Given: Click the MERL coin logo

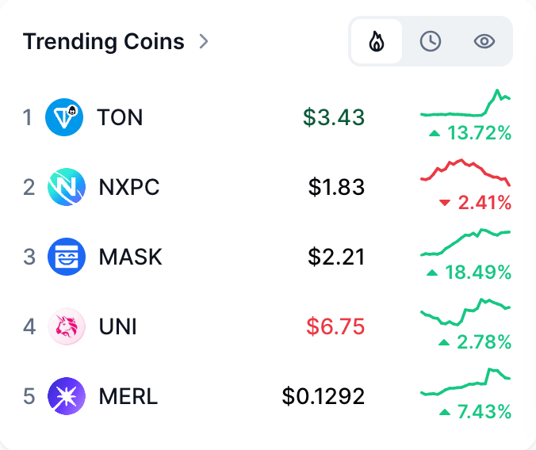Looking at the screenshot, I should [x=67, y=396].
